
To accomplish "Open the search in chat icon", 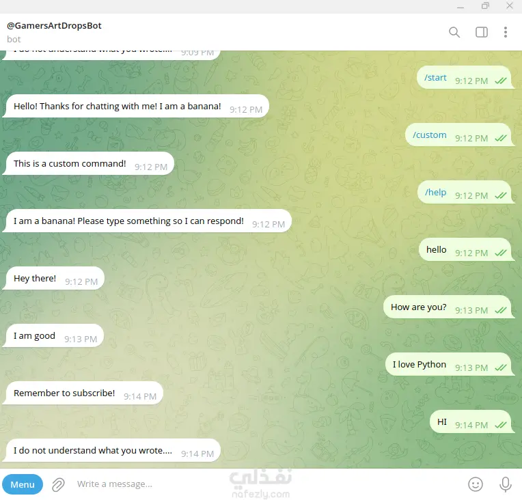I will click(x=454, y=32).
